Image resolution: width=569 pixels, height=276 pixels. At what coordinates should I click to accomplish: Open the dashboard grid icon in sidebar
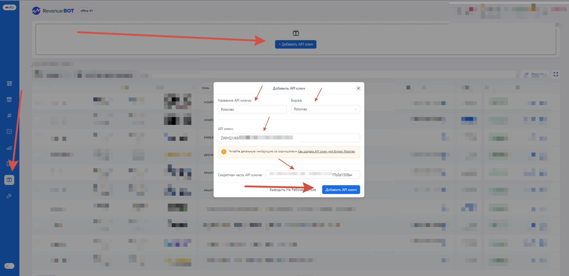point(9,83)
